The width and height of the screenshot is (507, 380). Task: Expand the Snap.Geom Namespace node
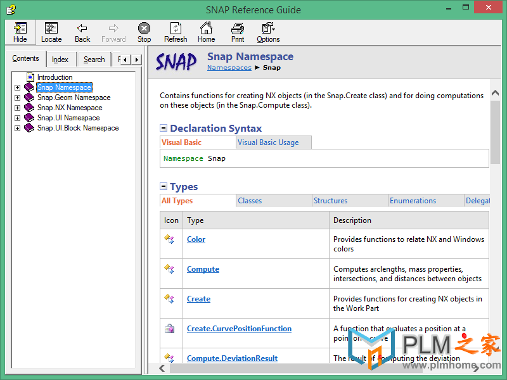pos(18,98)
